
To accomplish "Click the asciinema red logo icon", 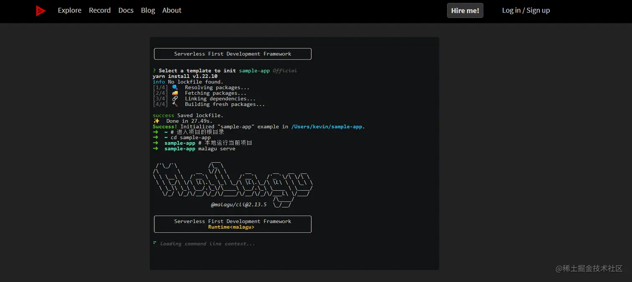I will tap(41, 11).
